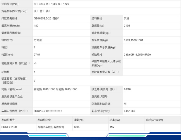Select the dimensions value 长:4749 宽:1900 高:1720

[51, 4]
